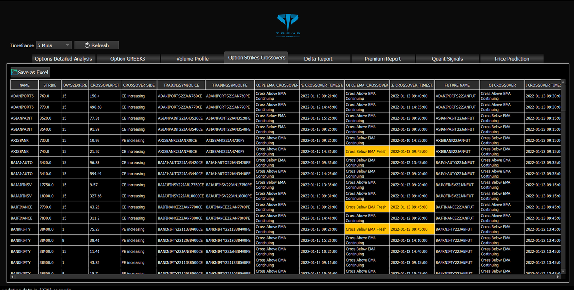This screenshot has height=290, width=574.
Task: Click the timestamp 2022-01-10 14:35:00
Action: click(x=412, y=140)
